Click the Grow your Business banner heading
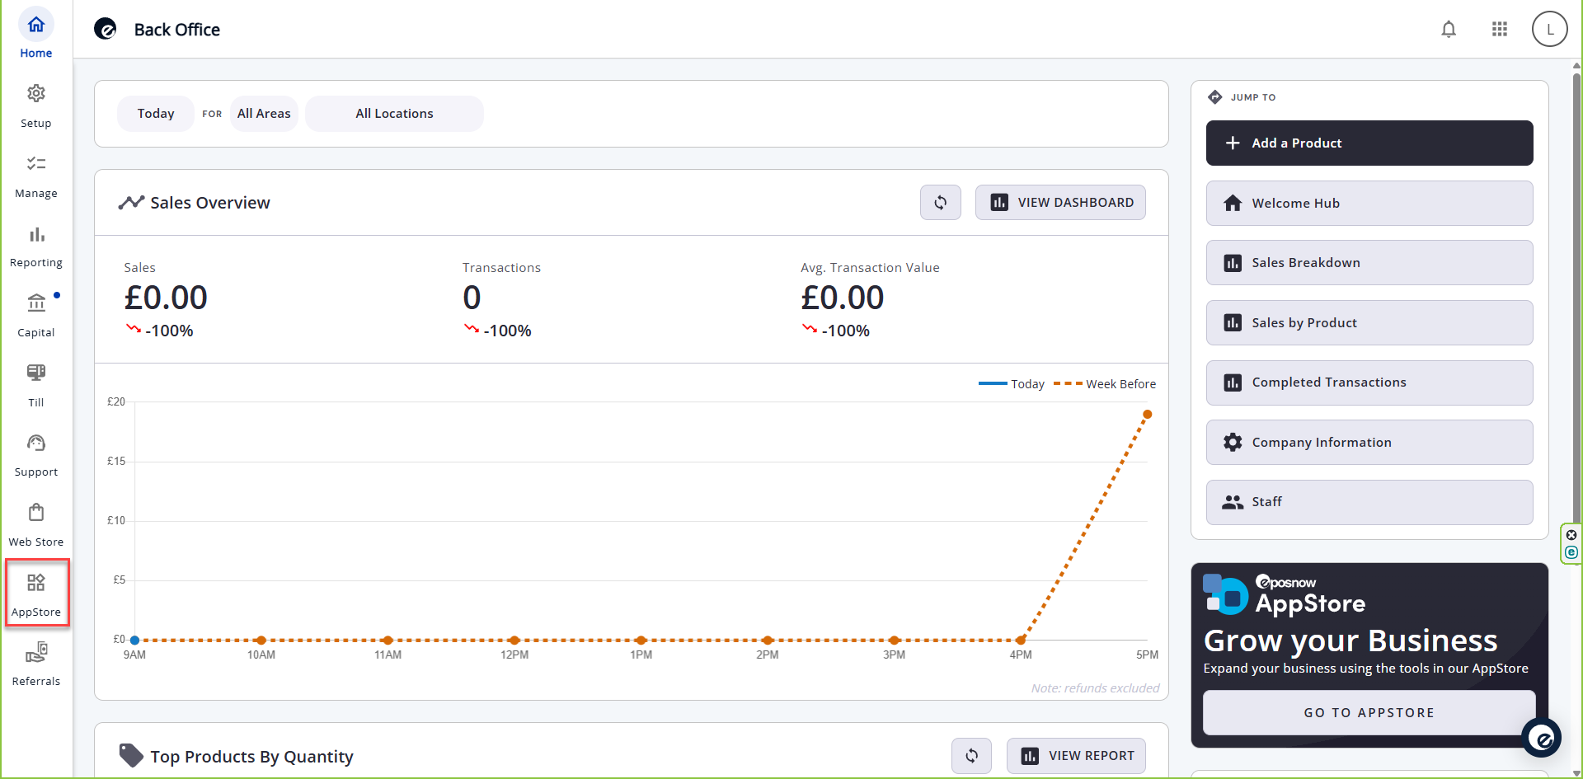 click(1350, 641)
